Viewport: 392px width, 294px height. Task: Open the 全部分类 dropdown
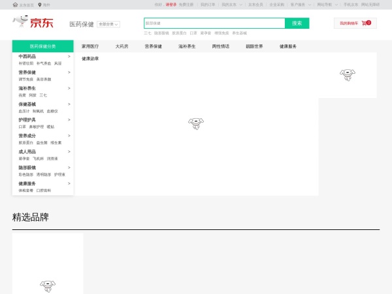(x=108, y=24)
